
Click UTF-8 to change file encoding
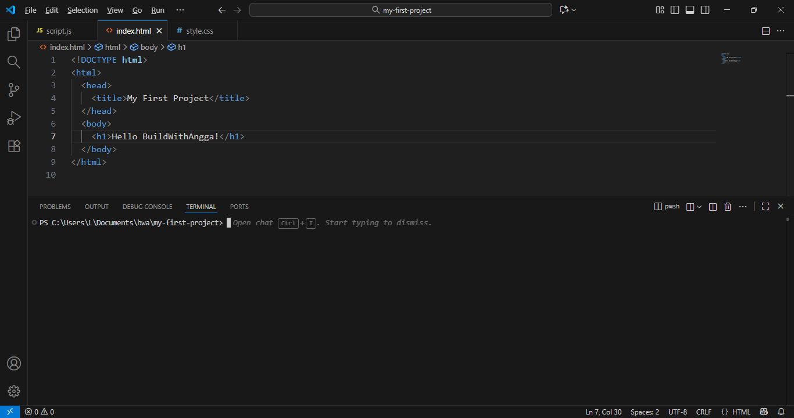(x=677, y=412)
